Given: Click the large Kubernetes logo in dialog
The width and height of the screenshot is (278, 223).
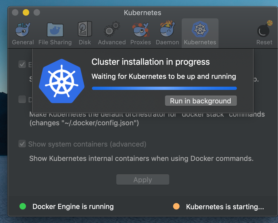Looking at the screenshot, I should coord(61,81).
